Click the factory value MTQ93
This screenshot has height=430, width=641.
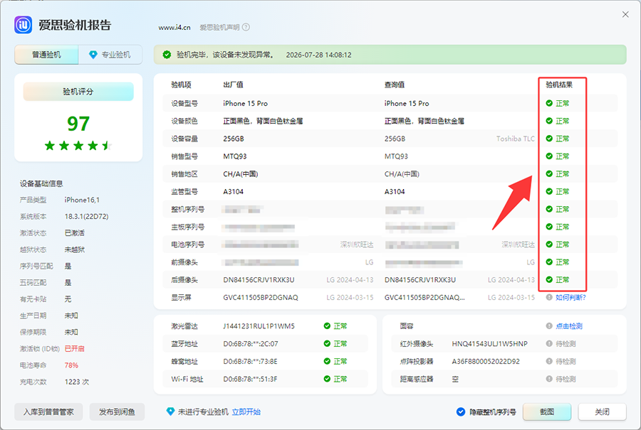pyautogui.click(x=234, y=156)
